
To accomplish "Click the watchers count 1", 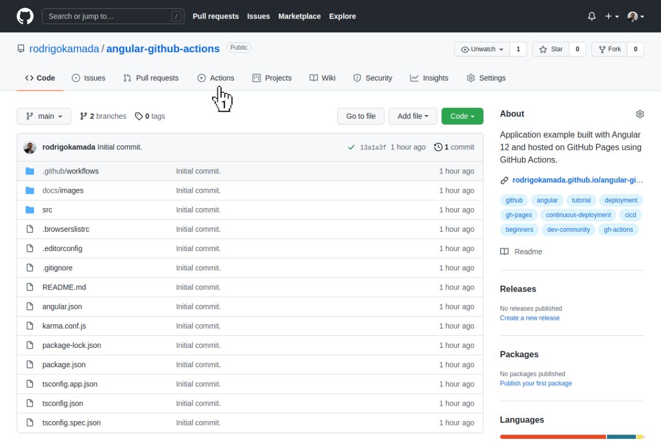I will point(518,49).
